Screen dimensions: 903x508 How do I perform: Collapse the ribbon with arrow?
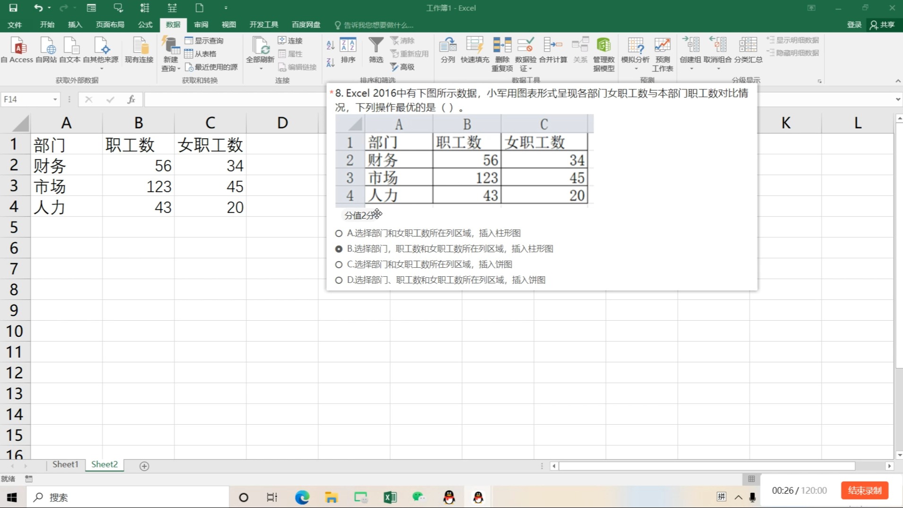[898, 81]
